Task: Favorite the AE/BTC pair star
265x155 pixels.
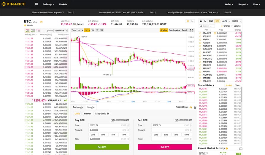Action: tap(200, 39)
